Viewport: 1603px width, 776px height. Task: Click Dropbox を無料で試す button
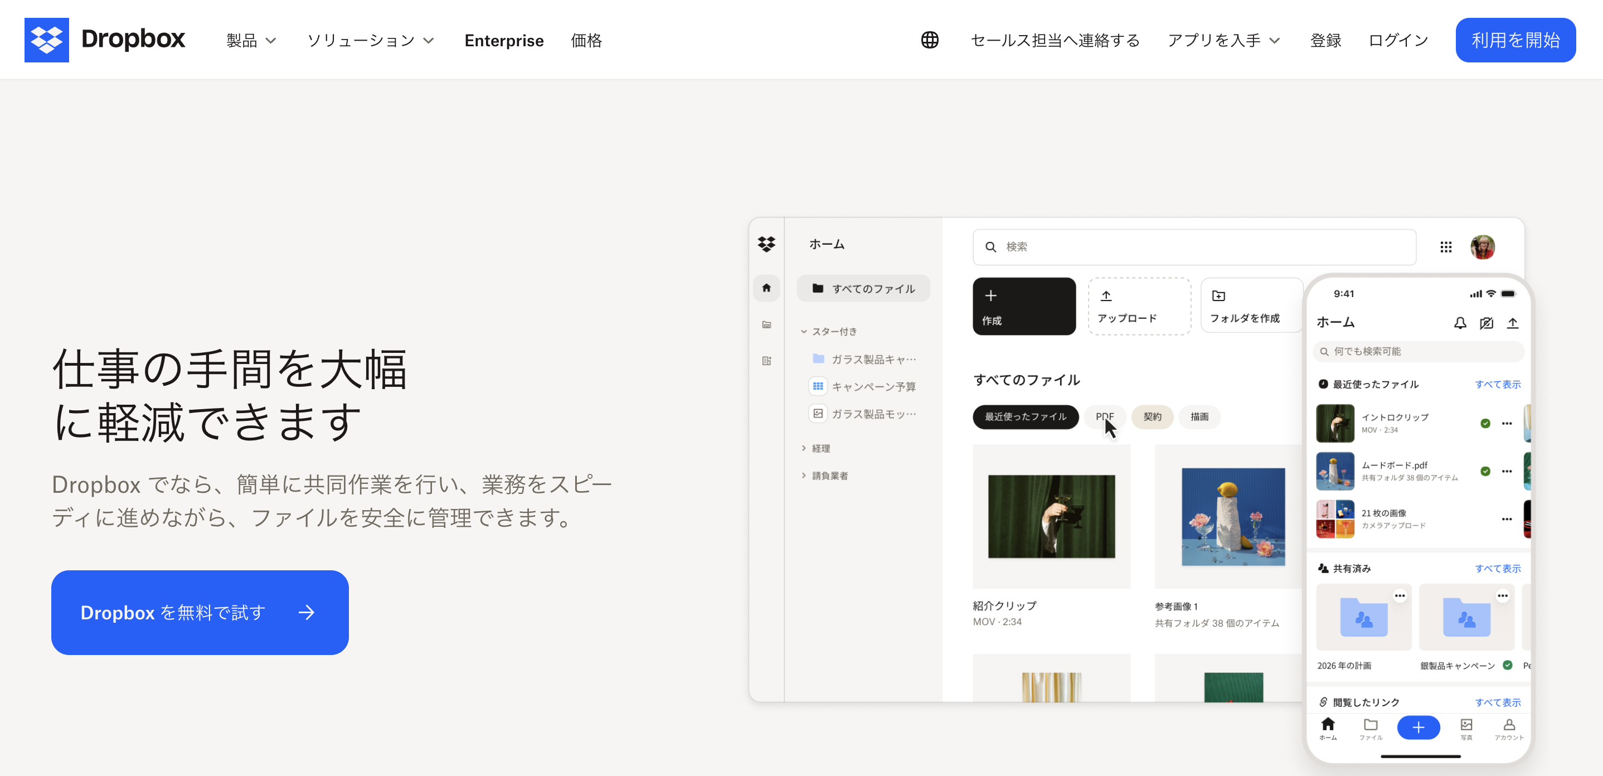click(x=200, y=612)
